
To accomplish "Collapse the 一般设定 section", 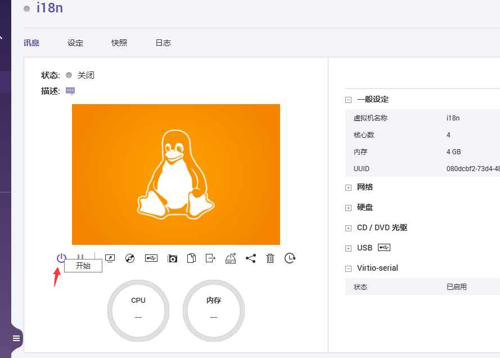I will point(348,100).
